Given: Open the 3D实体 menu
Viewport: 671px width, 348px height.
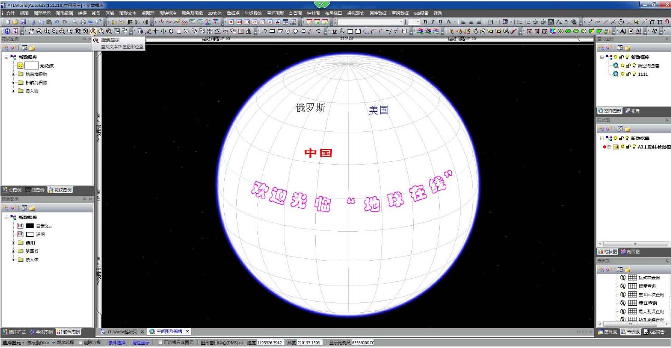Looking at the screenshot, I should (215, 13).
